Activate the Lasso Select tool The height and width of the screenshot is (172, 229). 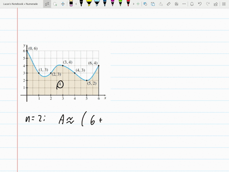coord(55,4)
